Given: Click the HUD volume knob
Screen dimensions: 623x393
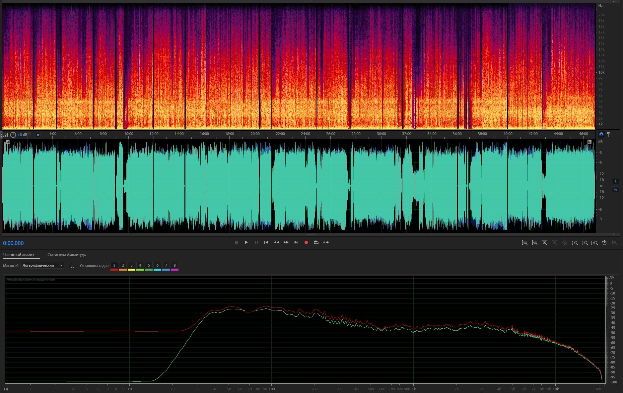Looking at the screenshot, I should pos(13,135).
